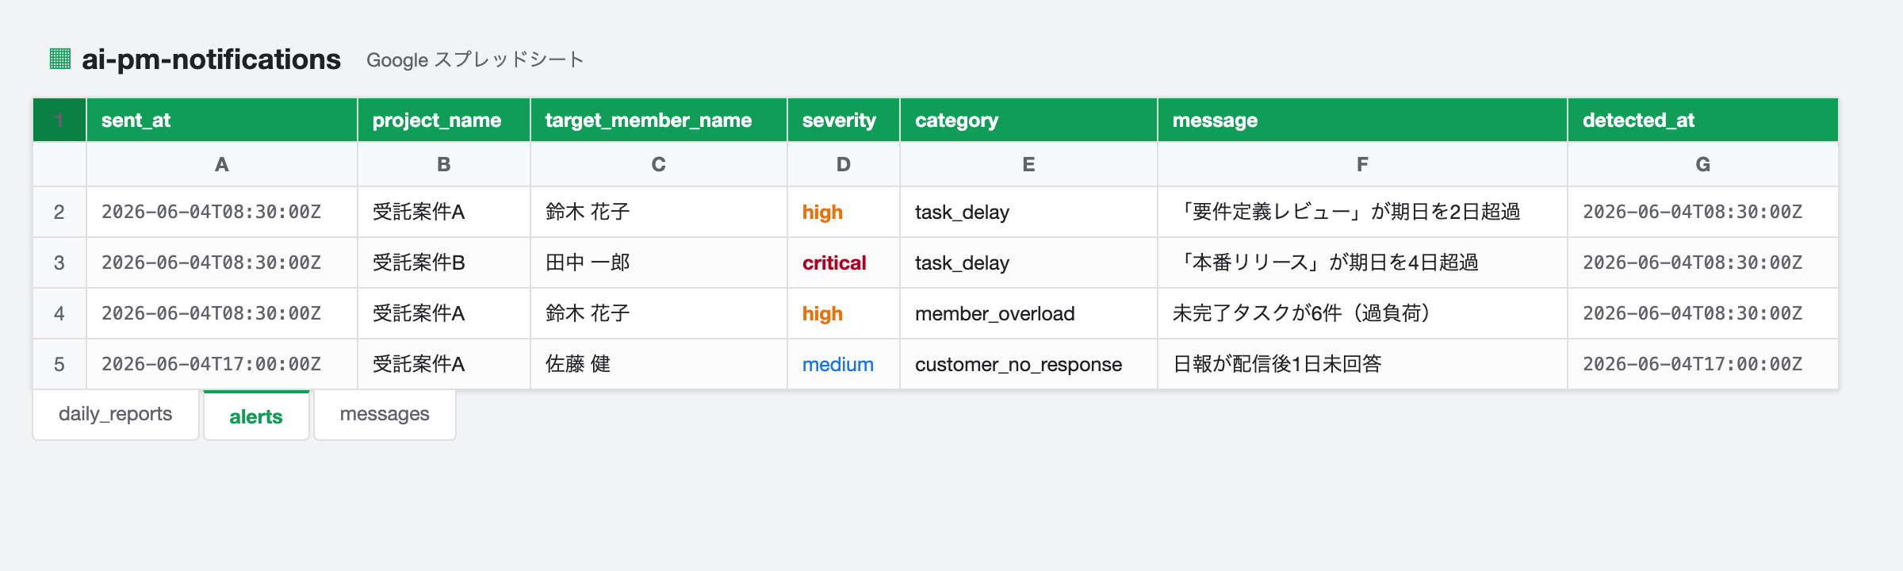Select the detected_at header cell
Image resolution: width=1903 pixels, height=571 pixels.
point(1702,120)
